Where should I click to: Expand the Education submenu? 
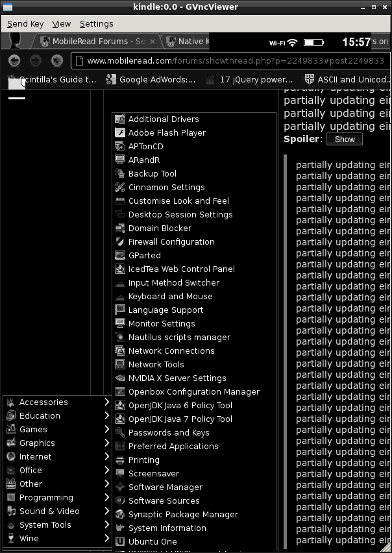click(57, 415)
